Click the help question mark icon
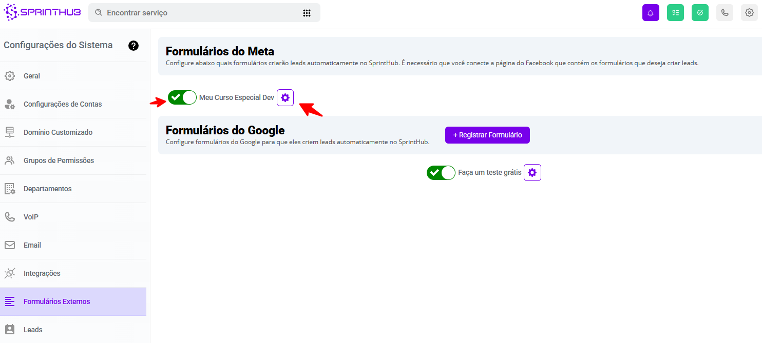Viewport: 762px width, 343px height. (x=134, y=46)
